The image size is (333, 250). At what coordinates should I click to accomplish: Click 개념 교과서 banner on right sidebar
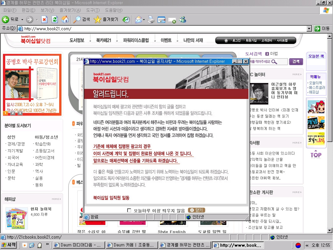click(316, 123)
